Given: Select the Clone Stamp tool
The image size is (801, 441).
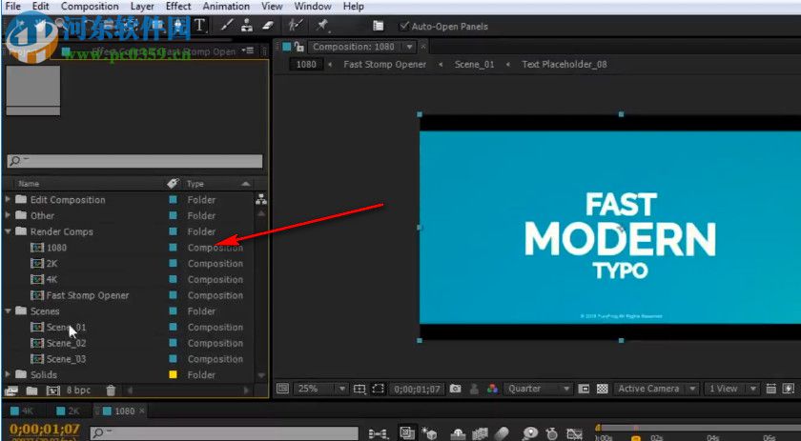Looking at the screenshot, I should pos(247,26).
